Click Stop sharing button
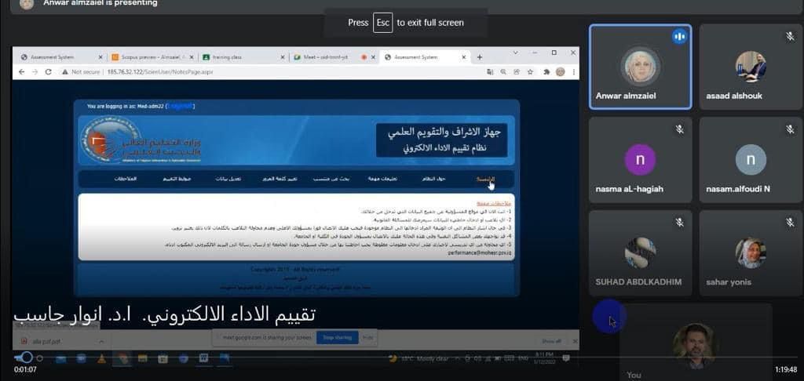804x381 pixels. [x=338, y=337]
